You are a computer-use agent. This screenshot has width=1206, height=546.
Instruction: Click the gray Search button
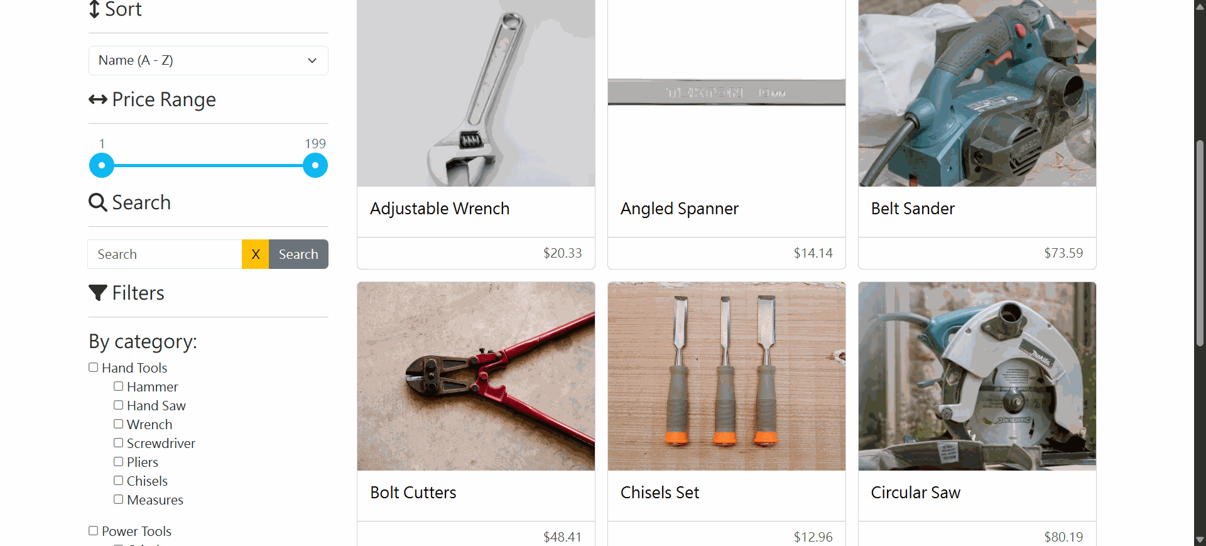(x=298, y=254)
